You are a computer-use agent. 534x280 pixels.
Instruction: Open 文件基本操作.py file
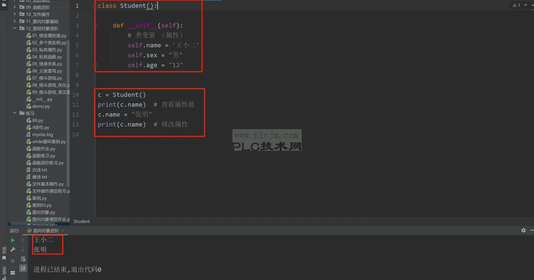[x=45, y=184]
